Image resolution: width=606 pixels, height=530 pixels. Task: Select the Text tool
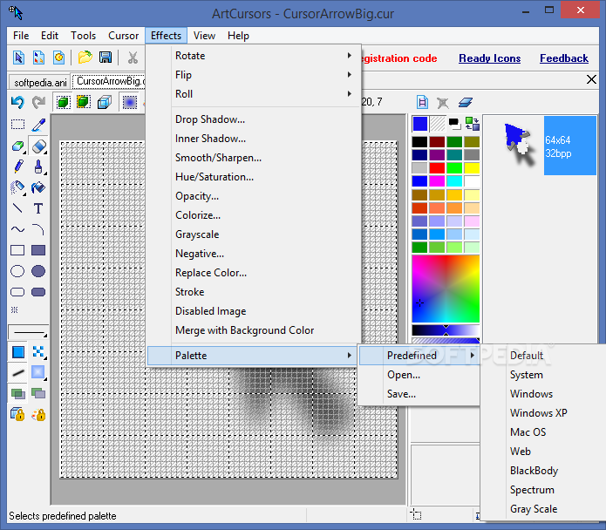point(38,208)
